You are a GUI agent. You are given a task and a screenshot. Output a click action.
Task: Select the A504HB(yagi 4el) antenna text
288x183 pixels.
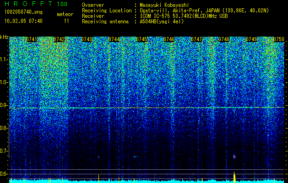(162, 22)
